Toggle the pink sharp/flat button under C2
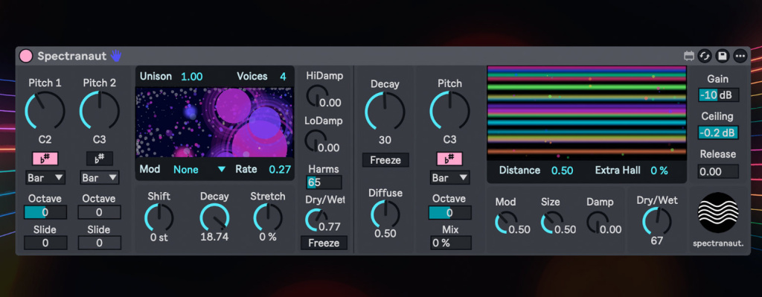The width and height of the screenshot is (762, 297). (x=45, y=159)
